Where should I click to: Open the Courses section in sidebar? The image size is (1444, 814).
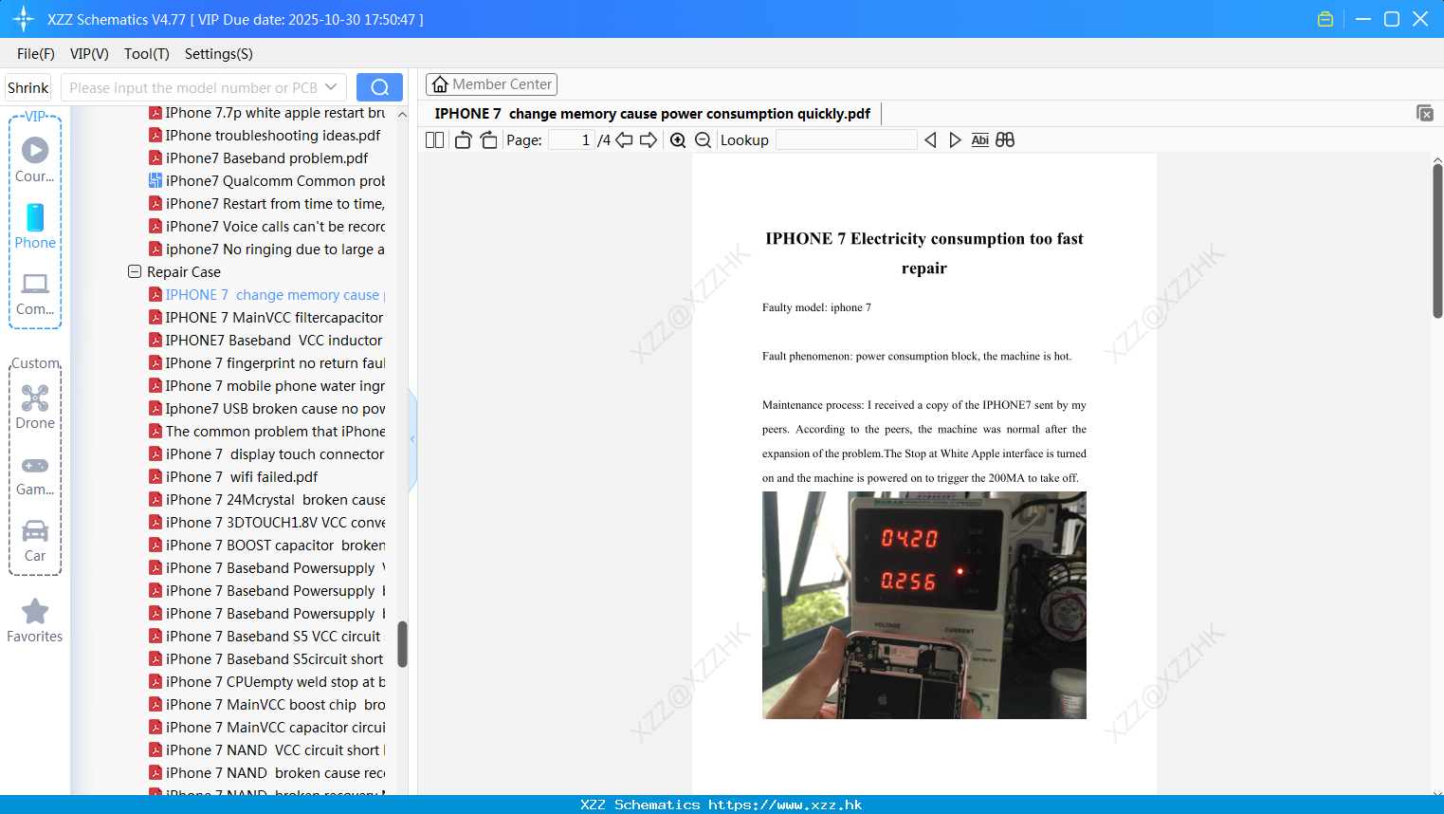point(35,159)
